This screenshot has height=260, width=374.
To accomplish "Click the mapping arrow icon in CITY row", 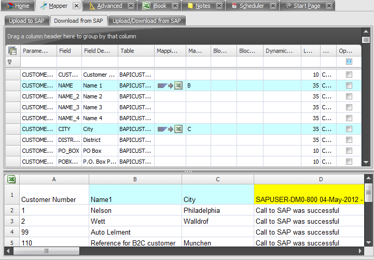I will (170, 129).
